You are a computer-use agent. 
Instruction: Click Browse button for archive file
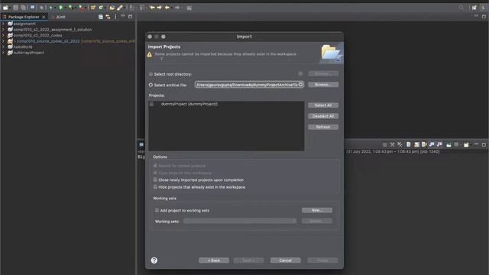[323, 85]
